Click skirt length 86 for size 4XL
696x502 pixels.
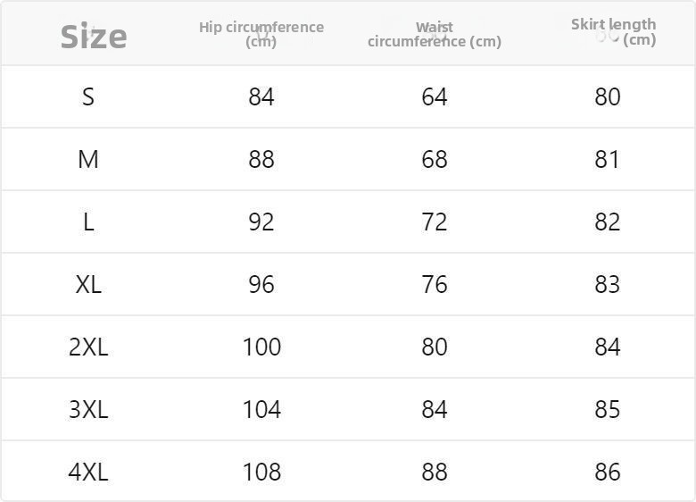(x=608, y=472)
